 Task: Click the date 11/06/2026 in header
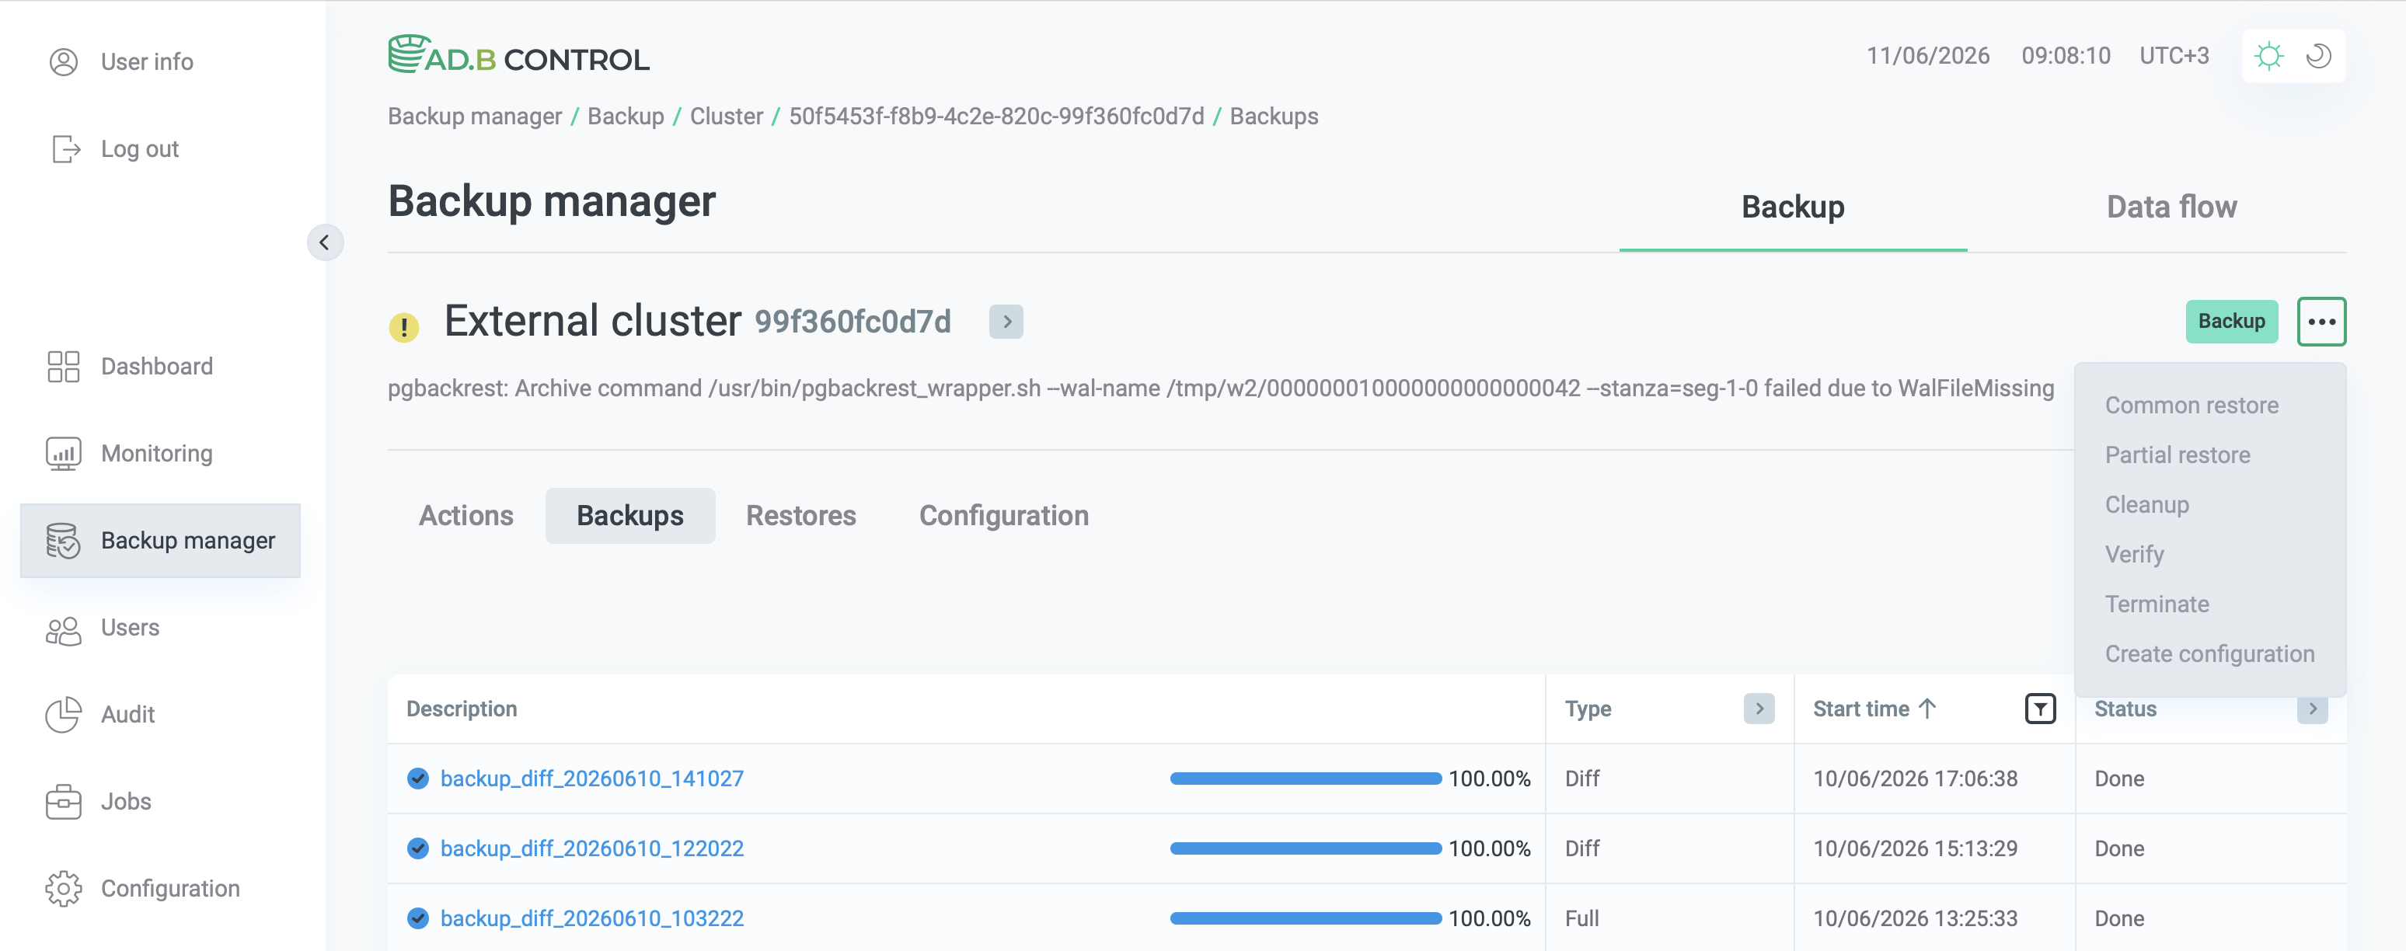tap(1928, 56)
